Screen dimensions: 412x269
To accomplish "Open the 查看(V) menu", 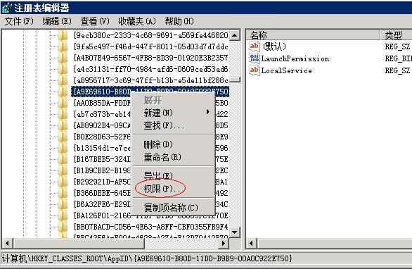I will [x=95, y=21].
